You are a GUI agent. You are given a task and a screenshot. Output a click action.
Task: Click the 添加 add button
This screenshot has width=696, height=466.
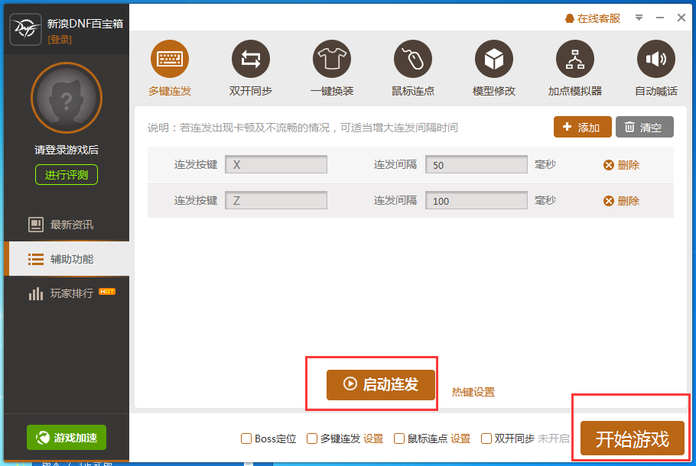coord(582,128)
